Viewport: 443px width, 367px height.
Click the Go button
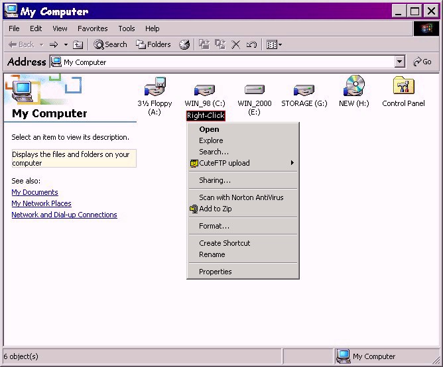point(422,62)
